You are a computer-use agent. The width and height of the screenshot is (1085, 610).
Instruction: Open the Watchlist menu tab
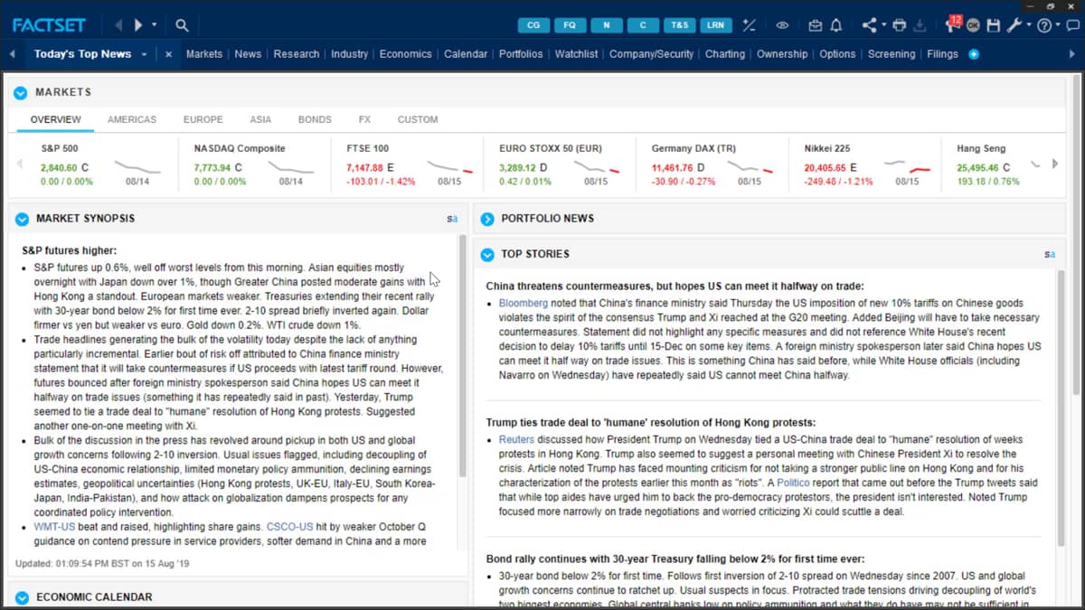[576, 54]
